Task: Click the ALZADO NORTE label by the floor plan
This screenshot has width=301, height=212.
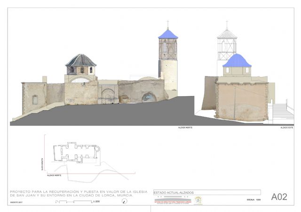Action: [x=54, y=175]
